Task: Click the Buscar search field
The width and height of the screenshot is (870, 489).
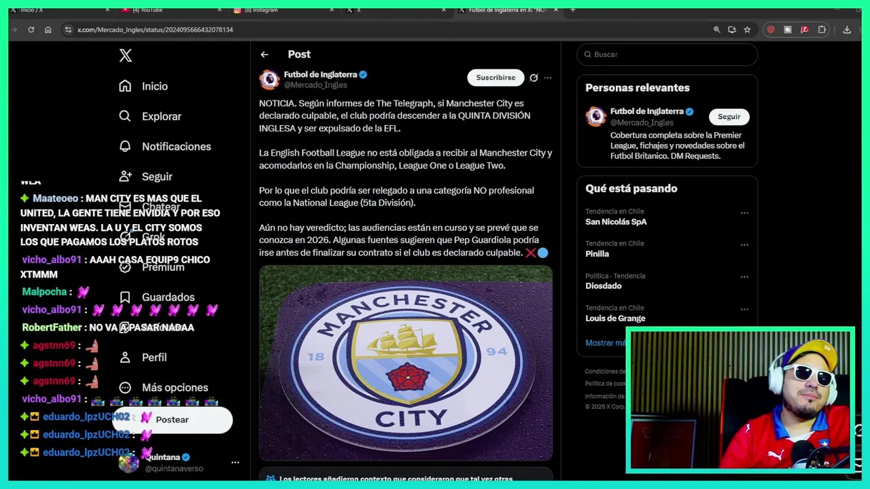Action: 667,54
